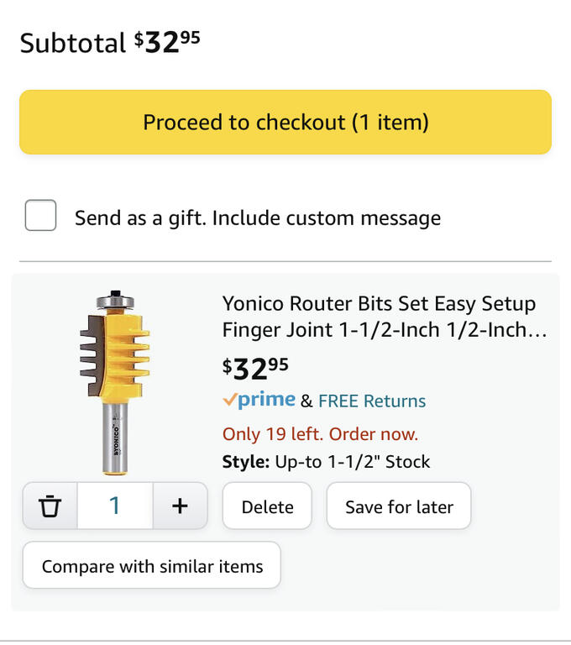Click the "Send as a gift" label text
The width and height of the screenshot is (571, 645).
[x=257, y=218]
